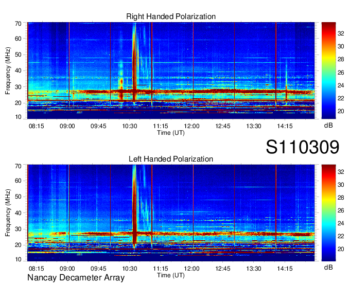Click the 09:00 tick label on top plot

pyautogui.click(x=67, y=126)
